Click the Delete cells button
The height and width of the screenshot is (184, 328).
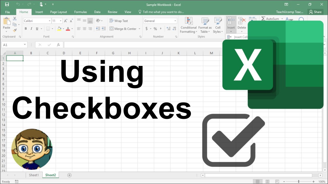point(242,25)
